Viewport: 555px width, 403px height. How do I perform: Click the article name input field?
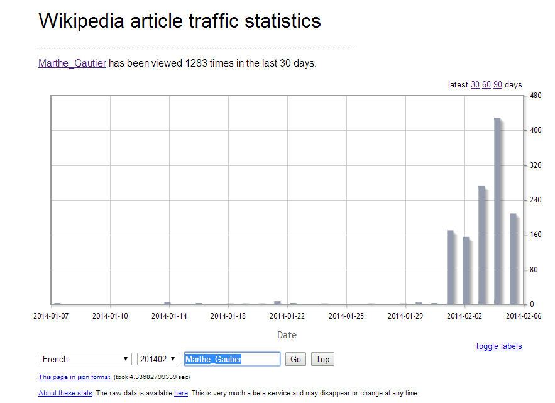232,359
